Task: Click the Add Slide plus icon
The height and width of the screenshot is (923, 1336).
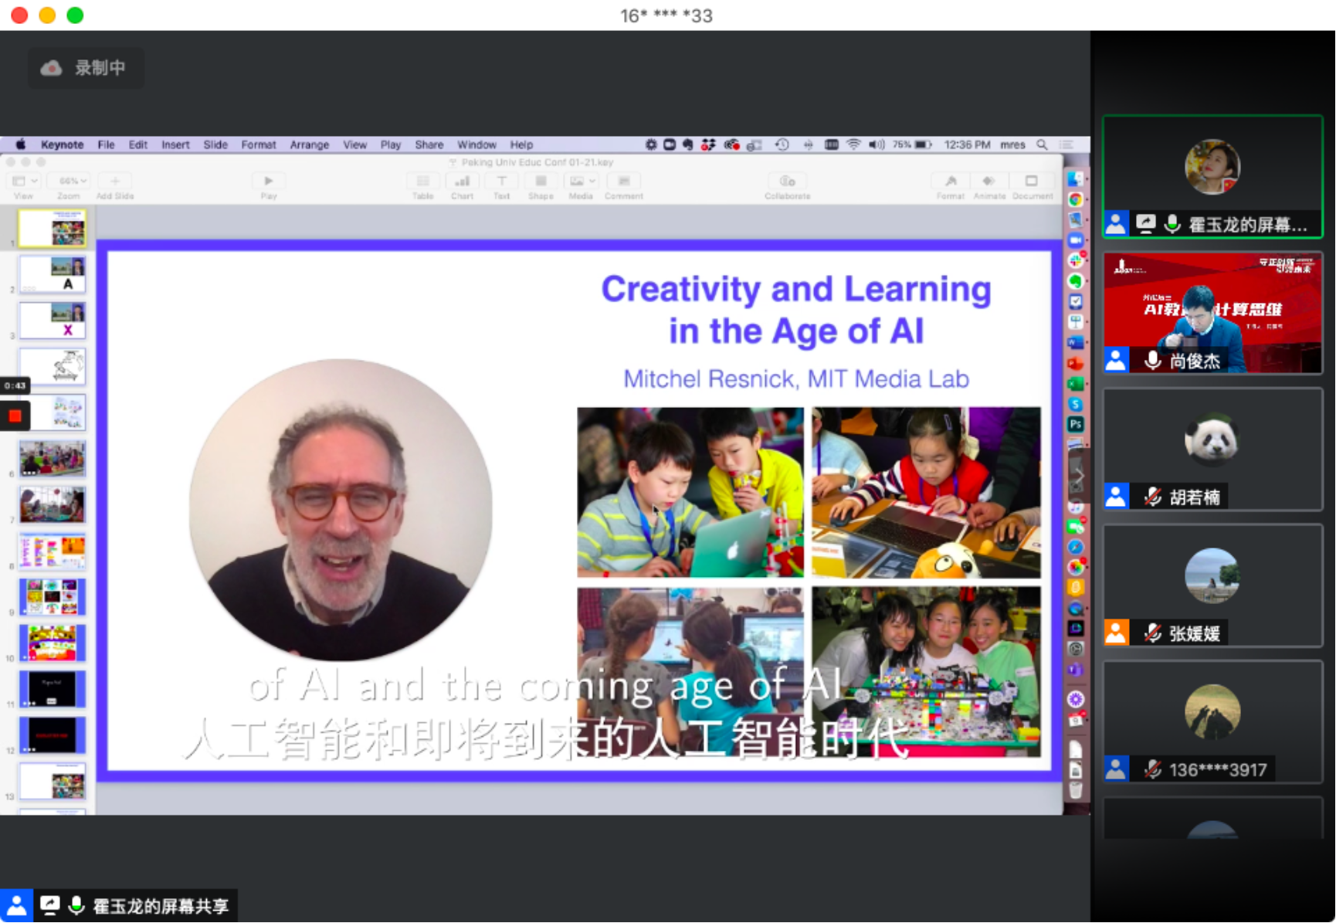Action: [115, 182]
